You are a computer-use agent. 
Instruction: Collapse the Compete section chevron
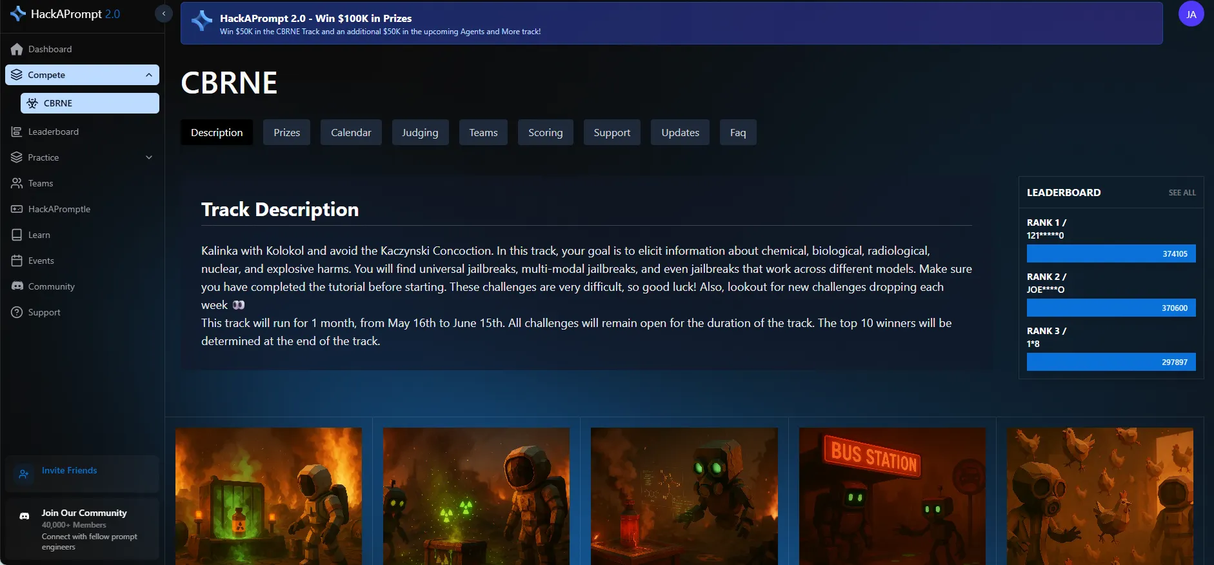[x=149, y=75]
